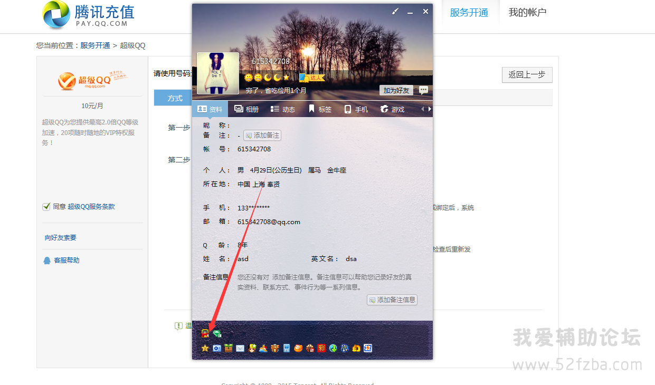Select 我的帐户 in the top navigation
Viewport: 655px width, 385px height.
(527, 13)
